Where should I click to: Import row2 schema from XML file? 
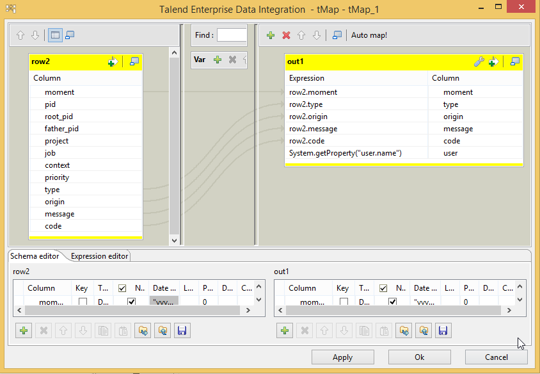143,331
